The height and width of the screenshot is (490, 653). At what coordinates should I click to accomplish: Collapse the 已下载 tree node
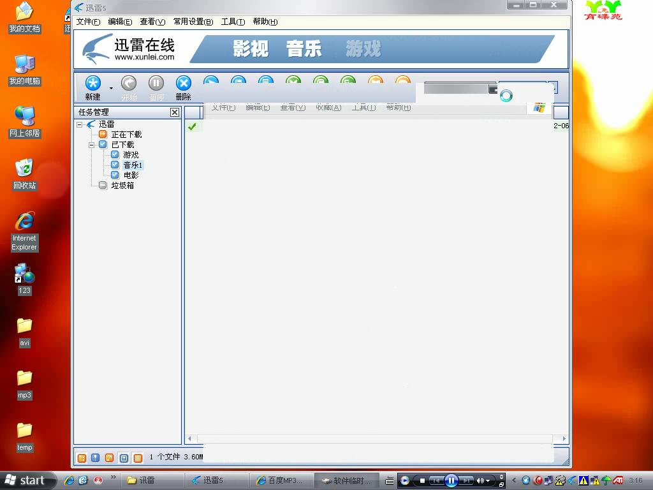91,145
